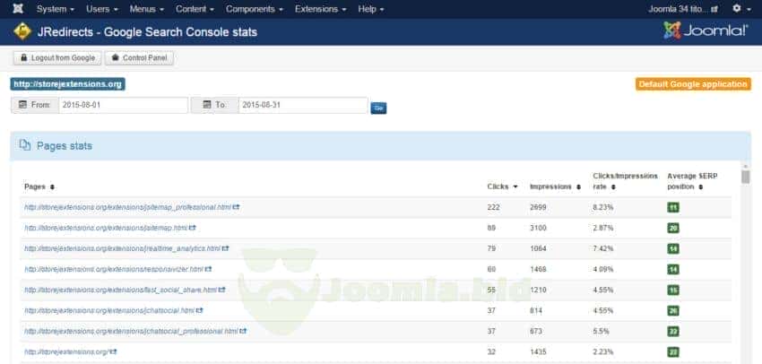Open the jrealtime_analytics.html page link
The image size is (762, 364).
[x=123, y=248]
